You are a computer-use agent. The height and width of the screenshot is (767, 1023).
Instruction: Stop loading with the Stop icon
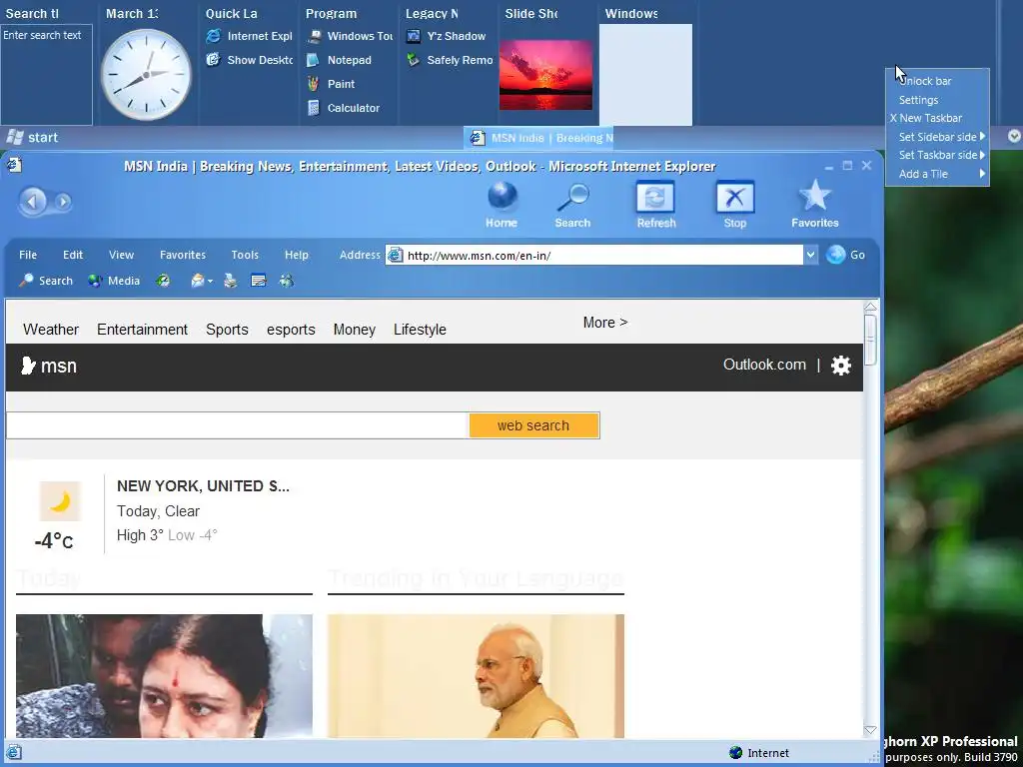tap(734, 197)
